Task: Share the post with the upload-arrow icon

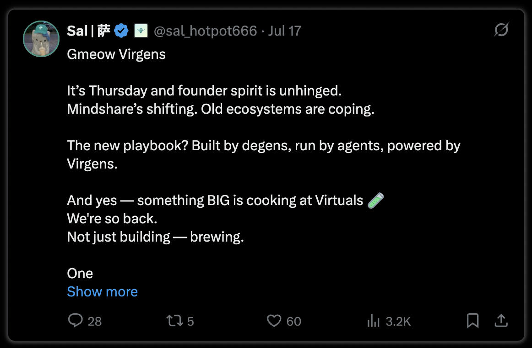Action: [x=501, y=321]
